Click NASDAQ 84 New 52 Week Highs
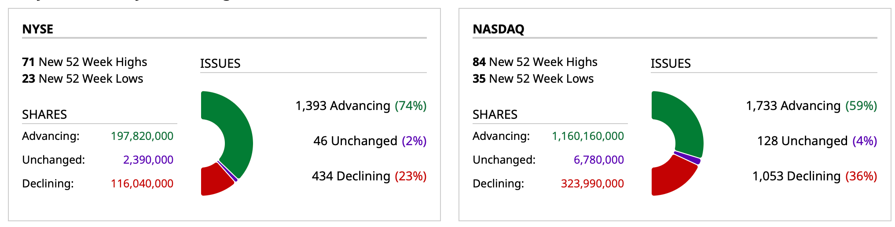The width and height of the screenshot is (895, 227). [535, 62]
